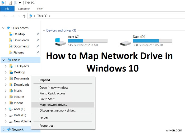Click the Properties checkmark icon in title bar
The image size is (185, 133).
pos(10,3)
